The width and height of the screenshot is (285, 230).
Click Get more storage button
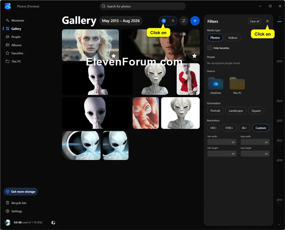pyautogui.click(x=21, y=192)
